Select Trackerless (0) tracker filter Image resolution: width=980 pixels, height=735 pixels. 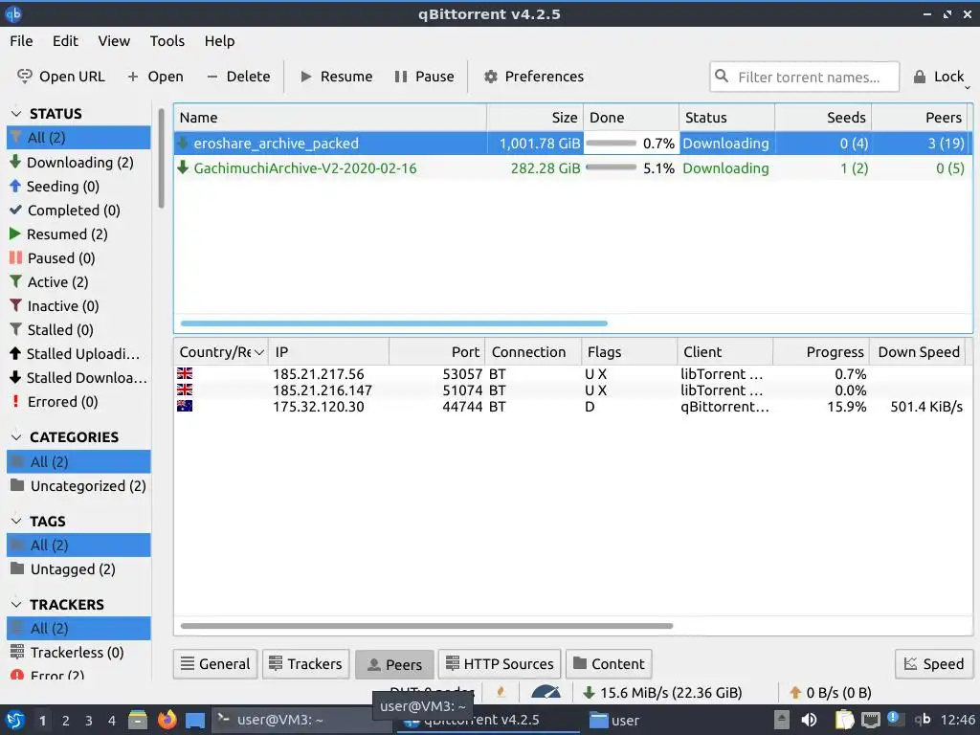[x=78, y=652]
